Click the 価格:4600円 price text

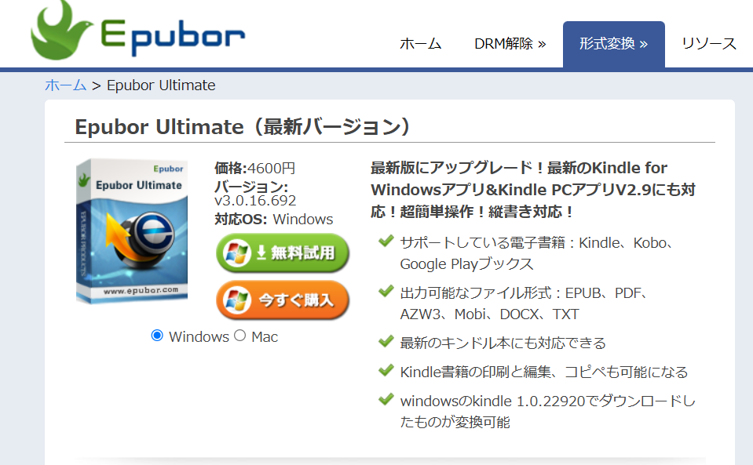[254, 169]
